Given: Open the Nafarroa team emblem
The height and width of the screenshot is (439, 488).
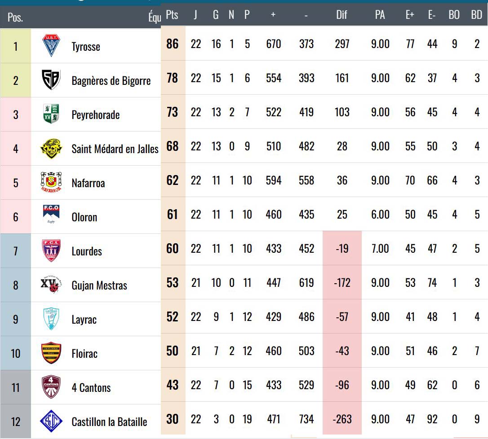Looking at the screenshot, I should coord(51,182).
